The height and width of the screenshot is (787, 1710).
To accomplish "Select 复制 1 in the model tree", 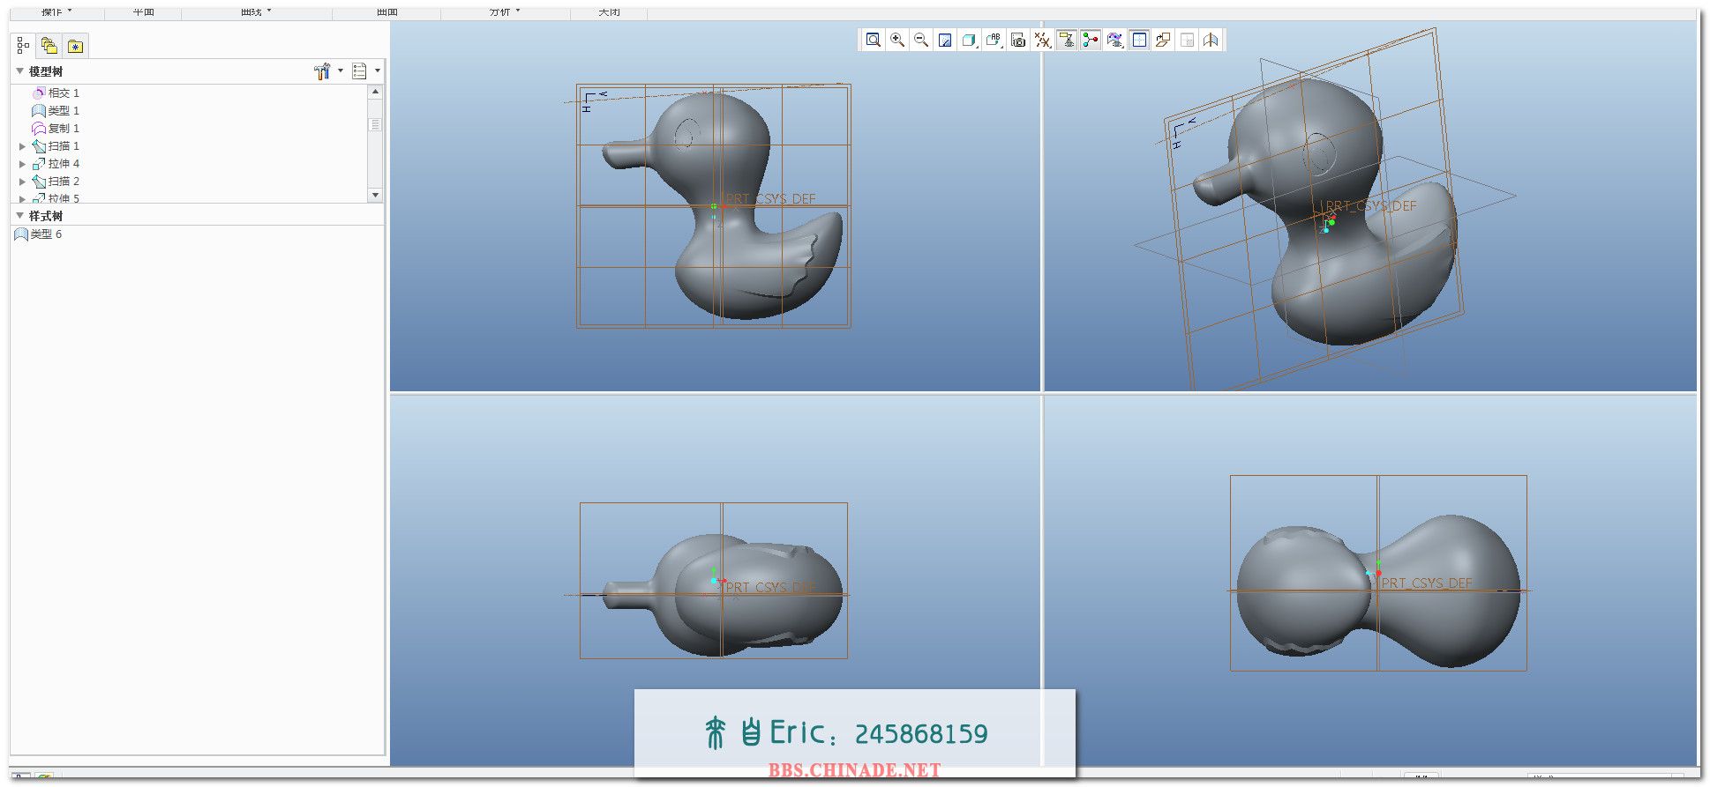I will click(x=63, y=129).
